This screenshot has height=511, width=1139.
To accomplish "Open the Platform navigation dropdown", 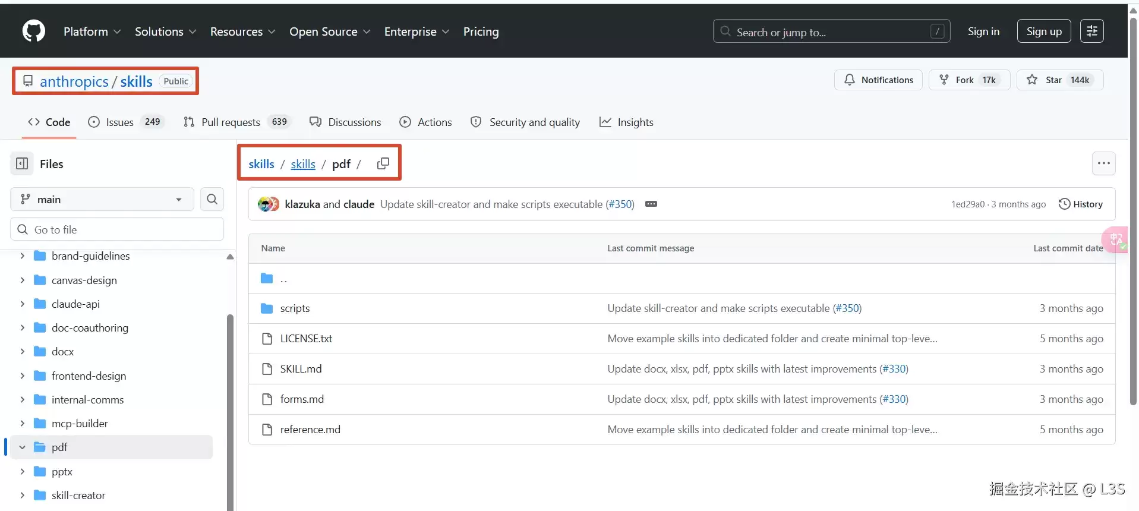I will 92,31.
